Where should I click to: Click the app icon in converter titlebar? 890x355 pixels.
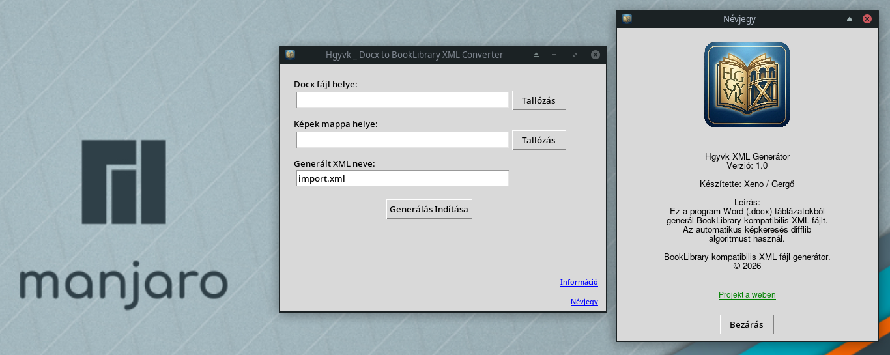tap(290, 55)
